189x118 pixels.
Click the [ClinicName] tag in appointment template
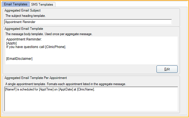(86, 89)
